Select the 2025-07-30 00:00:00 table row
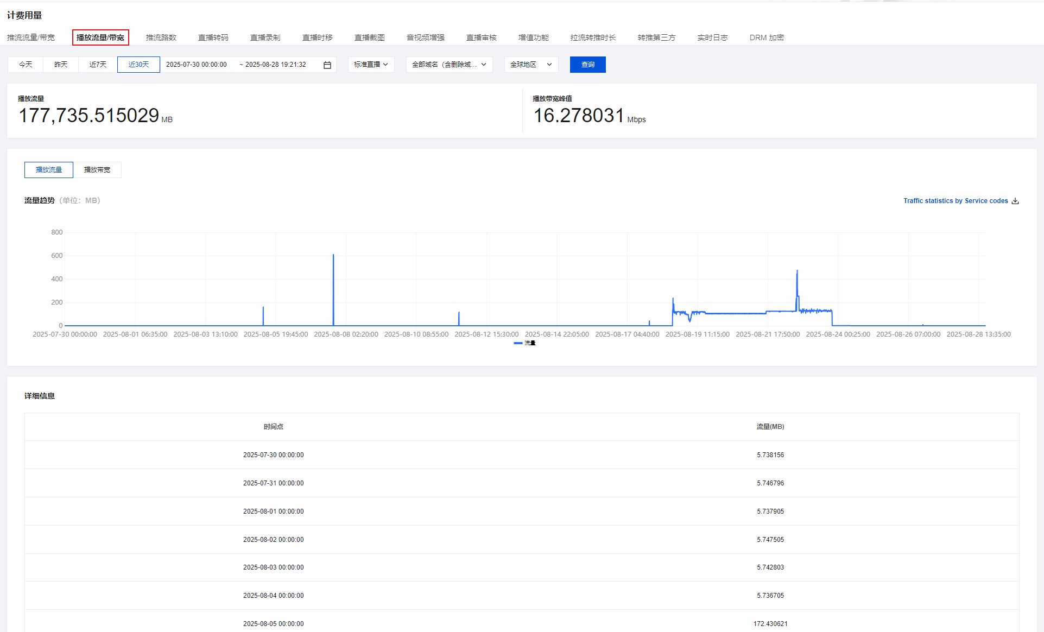 pos(522,455)
